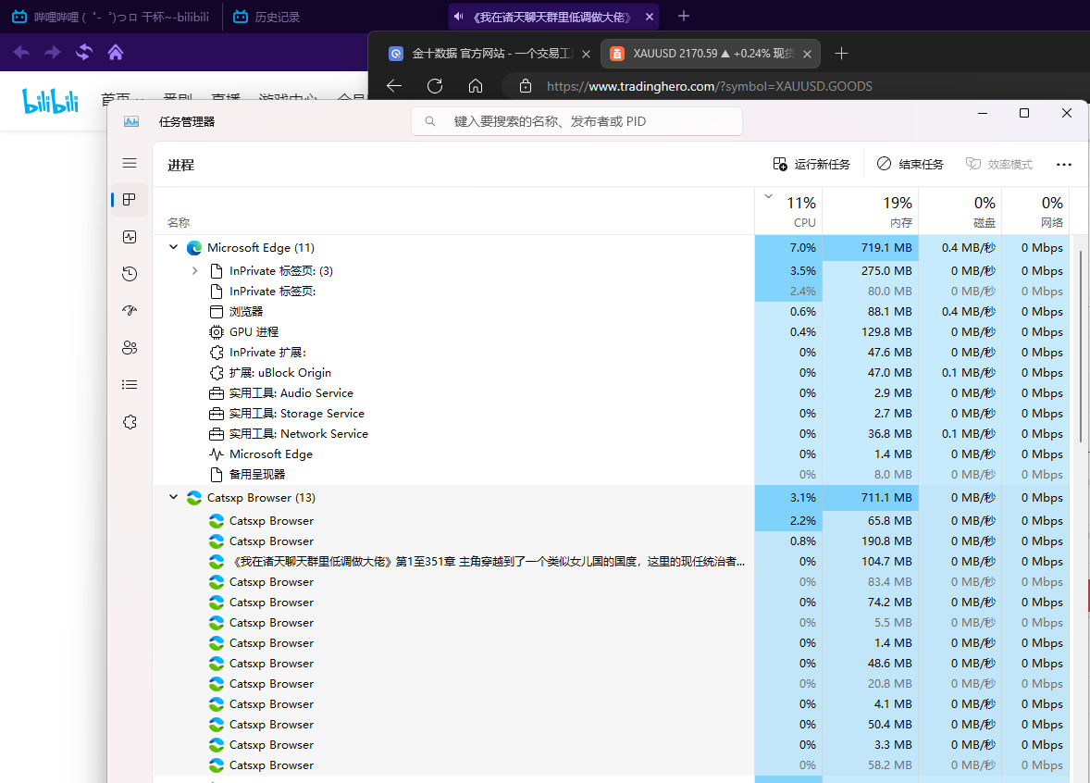
Task: Select the 《我在诸天聊天群里低调做大佬》 process row
Action: tap(612, 561)
